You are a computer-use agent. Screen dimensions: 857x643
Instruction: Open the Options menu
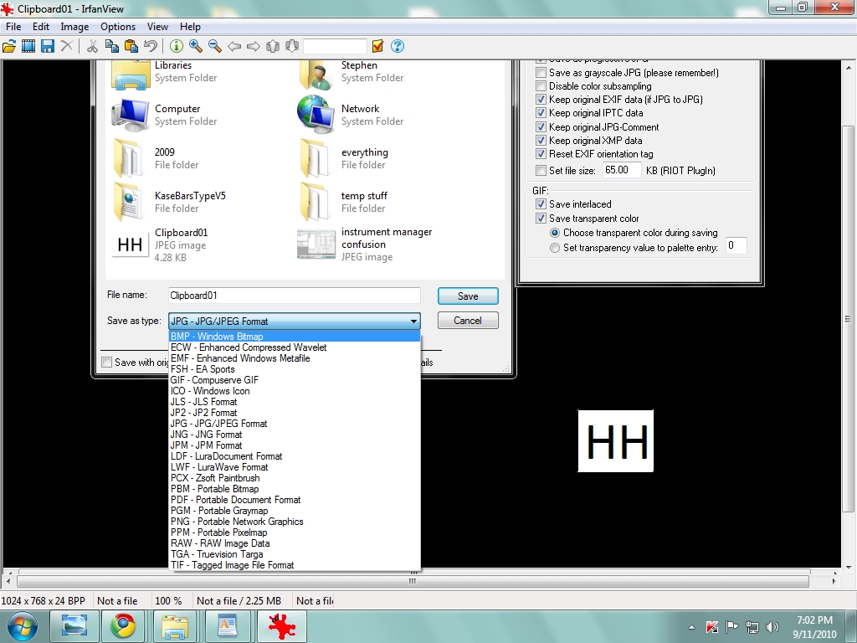118,27
